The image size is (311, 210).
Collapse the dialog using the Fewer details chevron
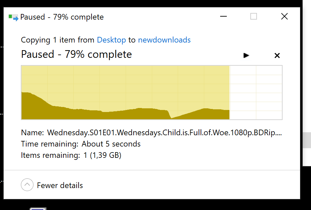(x=27, y=185)
